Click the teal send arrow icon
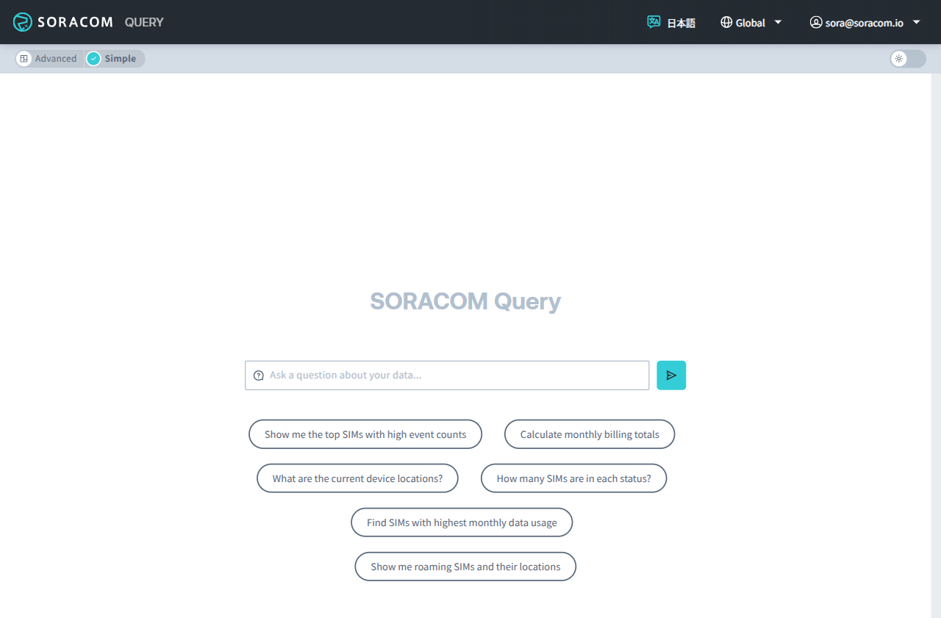Image resolution: width=941 pixels, height=618 pixels. (671, 375)
